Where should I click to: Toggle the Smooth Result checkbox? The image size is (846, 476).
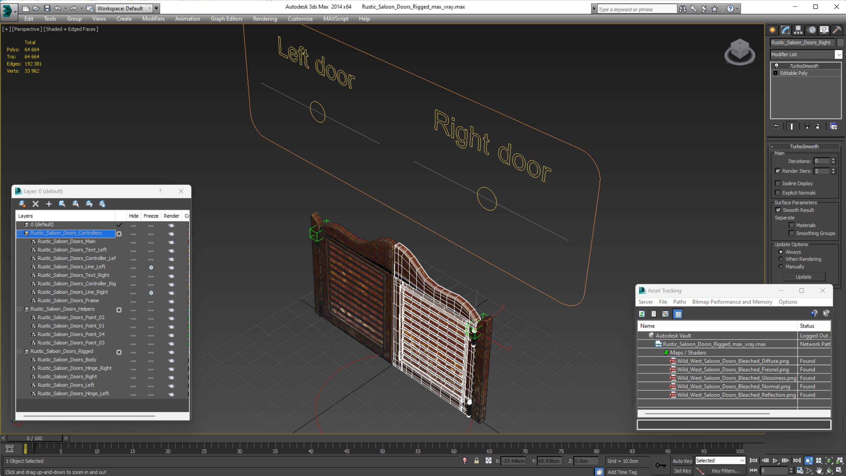click(x=778, y=210)
